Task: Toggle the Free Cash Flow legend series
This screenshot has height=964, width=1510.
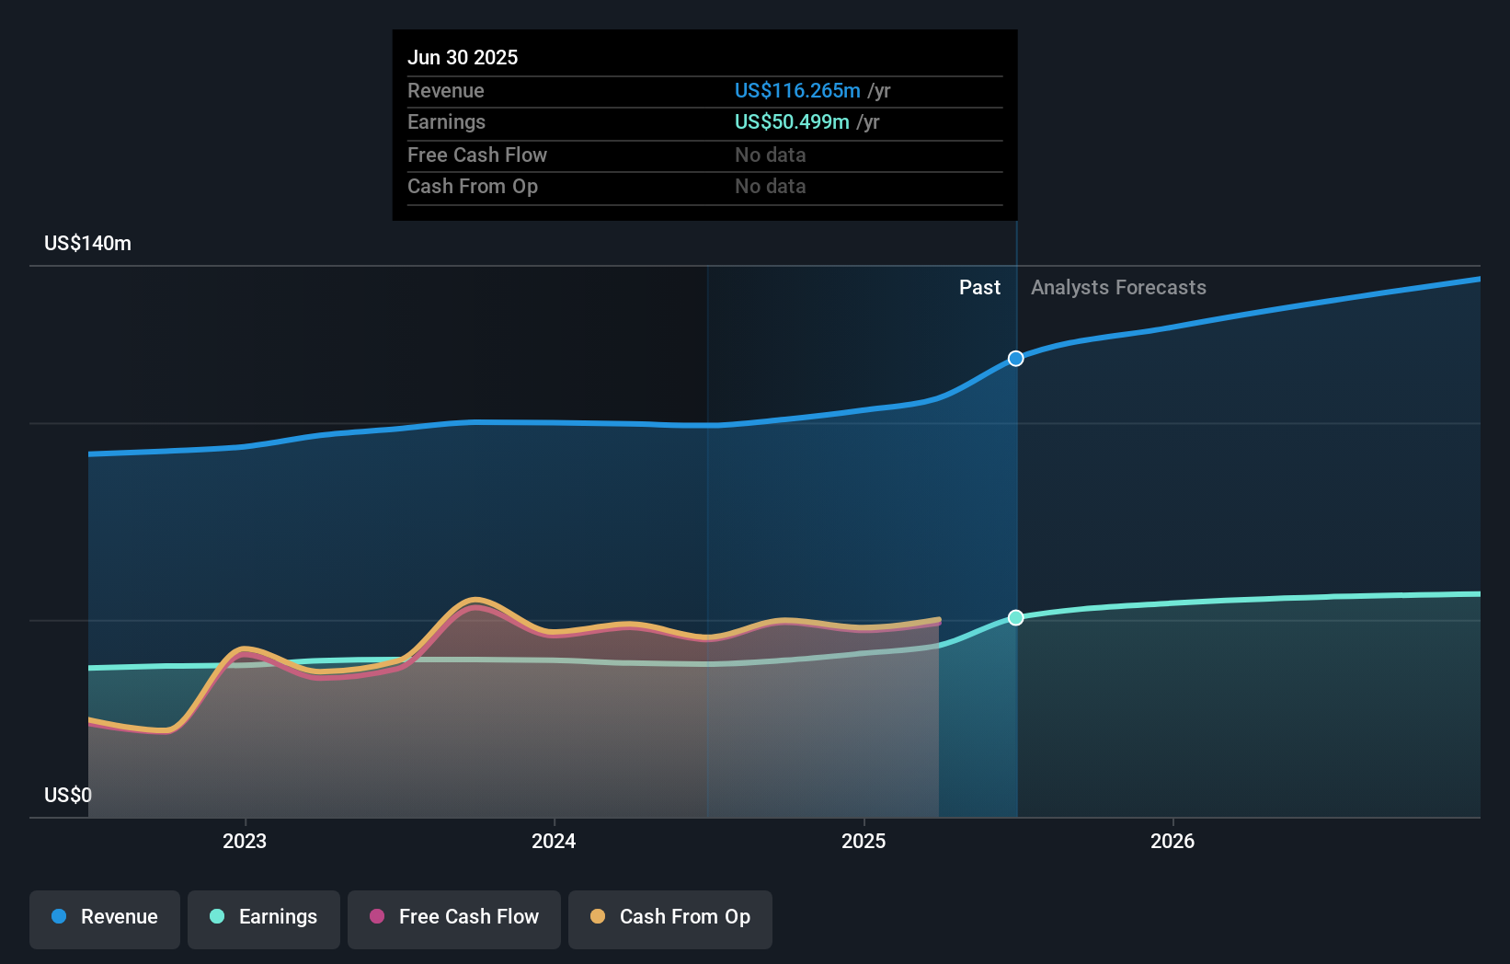Action: click(x=454, y=919)
